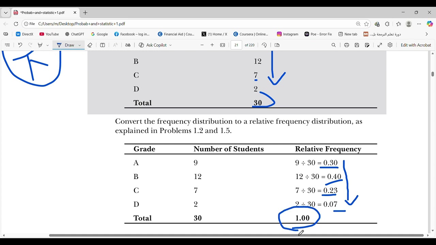Rotate the PDF page
Screen dimensions: 436x245
coord(264,45)
